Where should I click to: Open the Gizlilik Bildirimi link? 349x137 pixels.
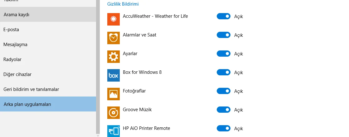pos(123,4)
